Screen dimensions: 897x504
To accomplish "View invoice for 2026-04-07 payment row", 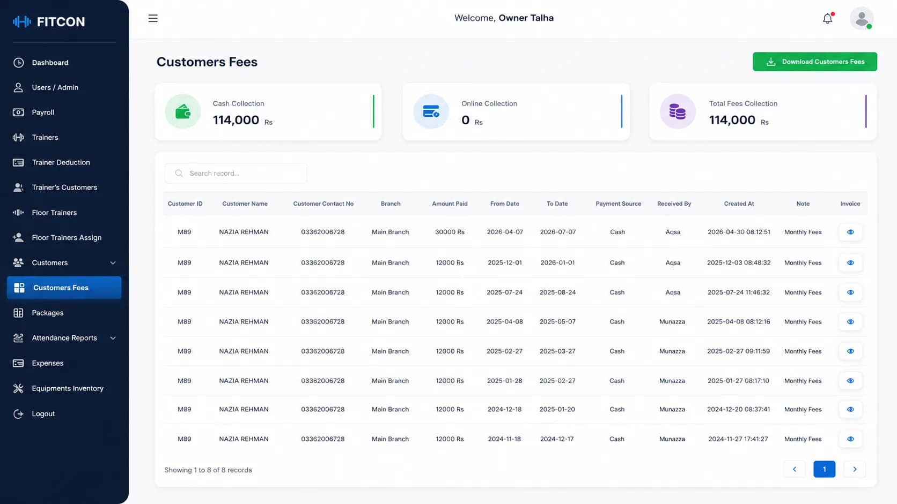I will coord(850,232).
